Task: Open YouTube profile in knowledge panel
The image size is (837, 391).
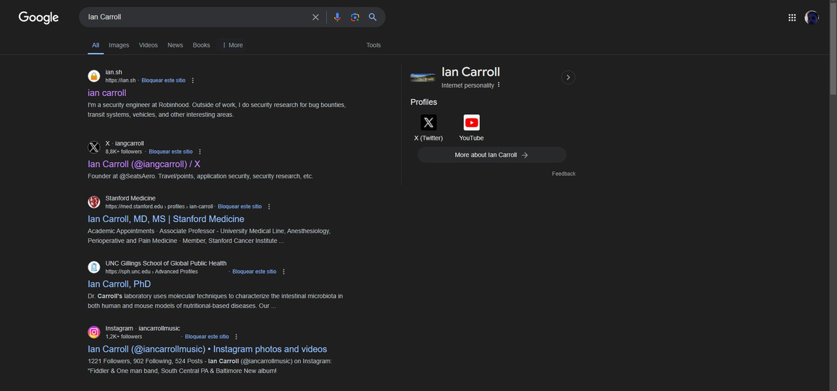Action: (x=471, y=128)
